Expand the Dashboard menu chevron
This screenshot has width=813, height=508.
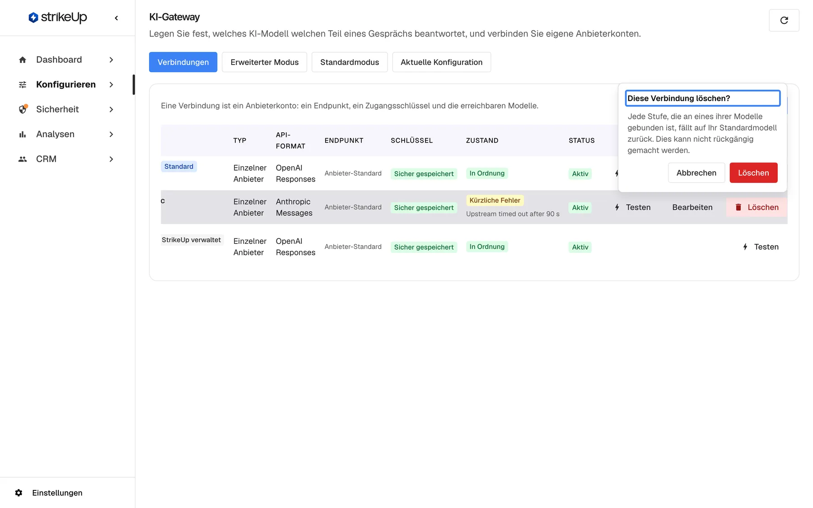pos(111,60)
